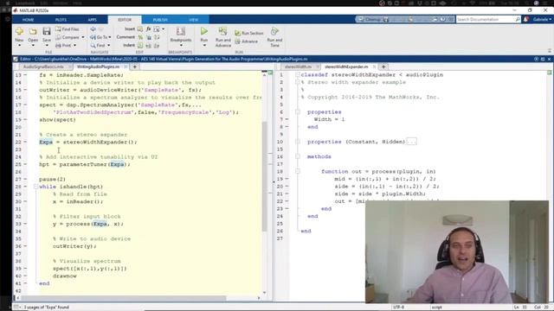Click the left editor vertical scrollbar thumb
This screenshot has height=311, width=554.
point(264,176)
